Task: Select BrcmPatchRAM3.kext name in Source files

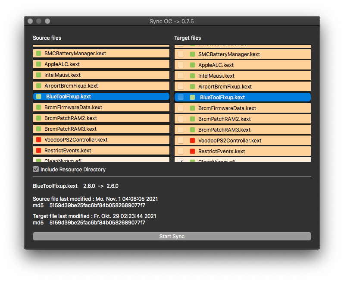Action: [70, 129]
